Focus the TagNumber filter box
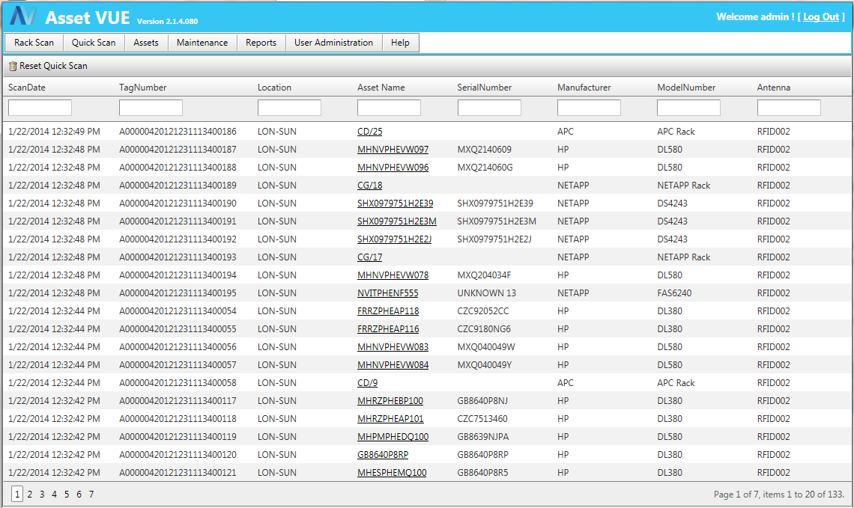 (x=151, y=108)
